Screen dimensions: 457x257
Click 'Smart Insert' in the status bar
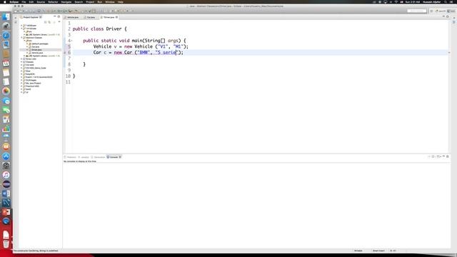pyautogui.click(x=378, y=251)
